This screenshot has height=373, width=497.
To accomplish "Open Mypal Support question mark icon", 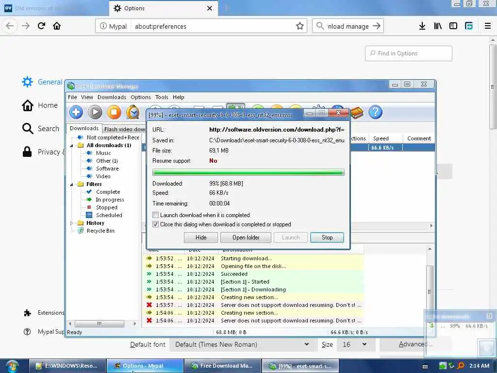I will pos(27,332).
